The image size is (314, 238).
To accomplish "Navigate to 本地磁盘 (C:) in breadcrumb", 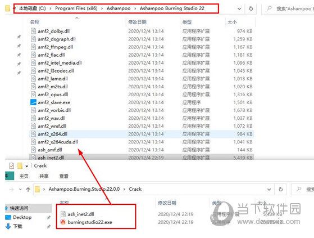I will pyautogui.click(x=32, y=8).
